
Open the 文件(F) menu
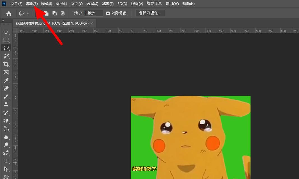click(17, 4)
